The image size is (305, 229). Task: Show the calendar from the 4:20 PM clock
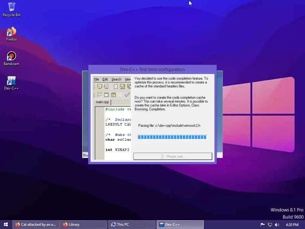click(x=292, y=225)
